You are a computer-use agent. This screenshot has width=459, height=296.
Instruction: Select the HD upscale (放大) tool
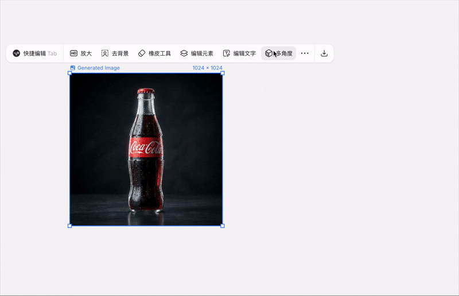coord(81,53)
